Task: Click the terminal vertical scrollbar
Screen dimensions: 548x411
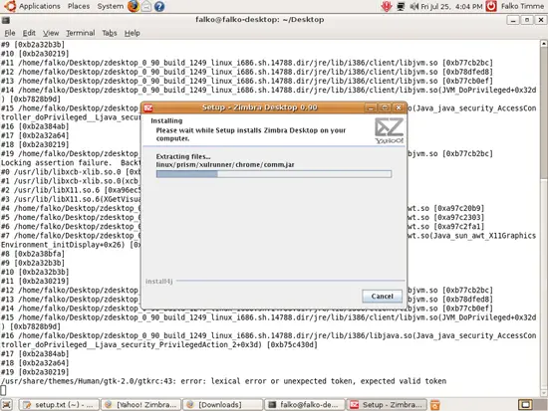Action: coord(544,218)
